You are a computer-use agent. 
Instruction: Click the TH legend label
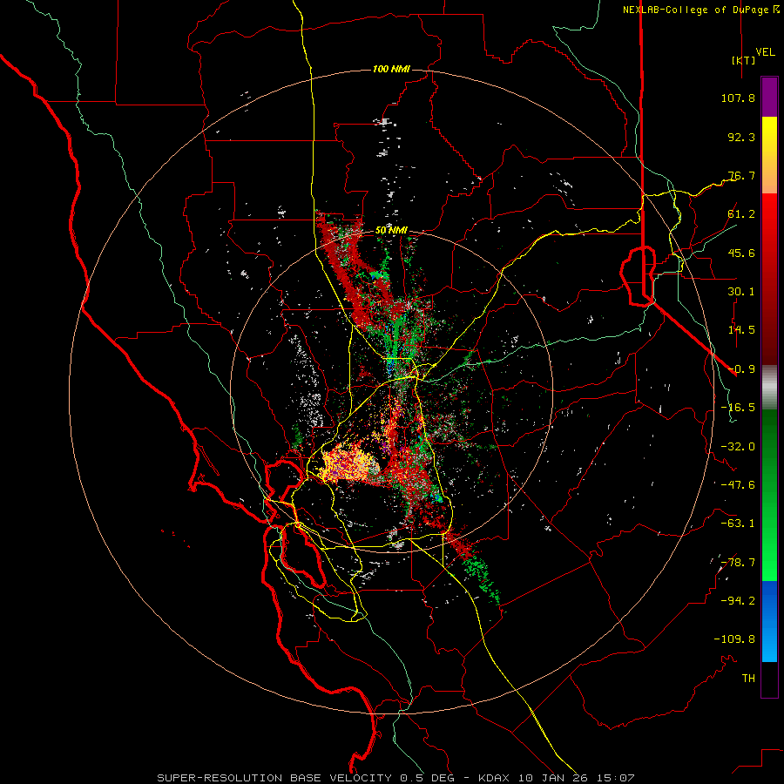click(x=748, y=679)
